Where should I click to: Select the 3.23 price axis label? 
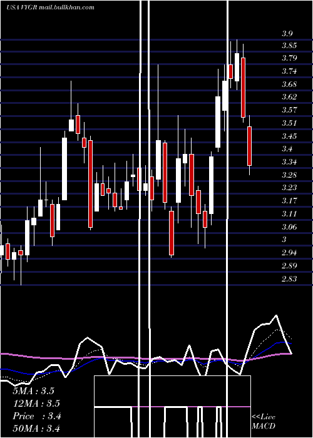coord(289,188)
